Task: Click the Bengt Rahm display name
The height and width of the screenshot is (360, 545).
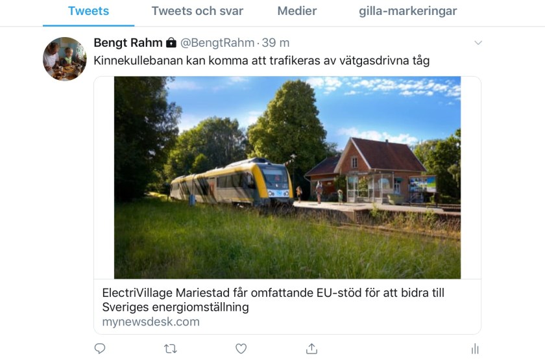Action: click(x=128, y=43)
